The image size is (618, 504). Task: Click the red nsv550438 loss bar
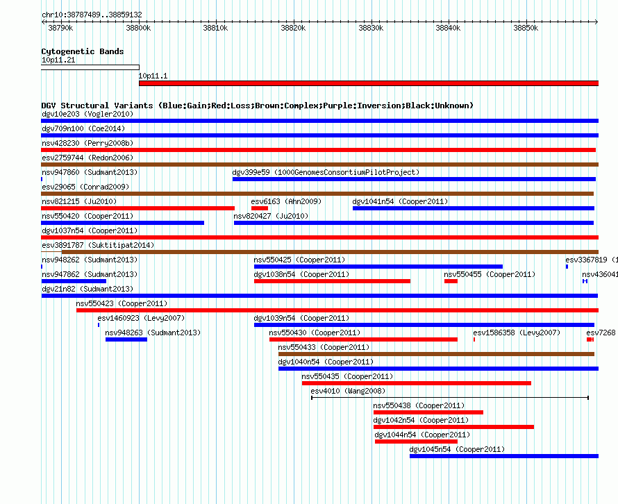coord(428,412)
